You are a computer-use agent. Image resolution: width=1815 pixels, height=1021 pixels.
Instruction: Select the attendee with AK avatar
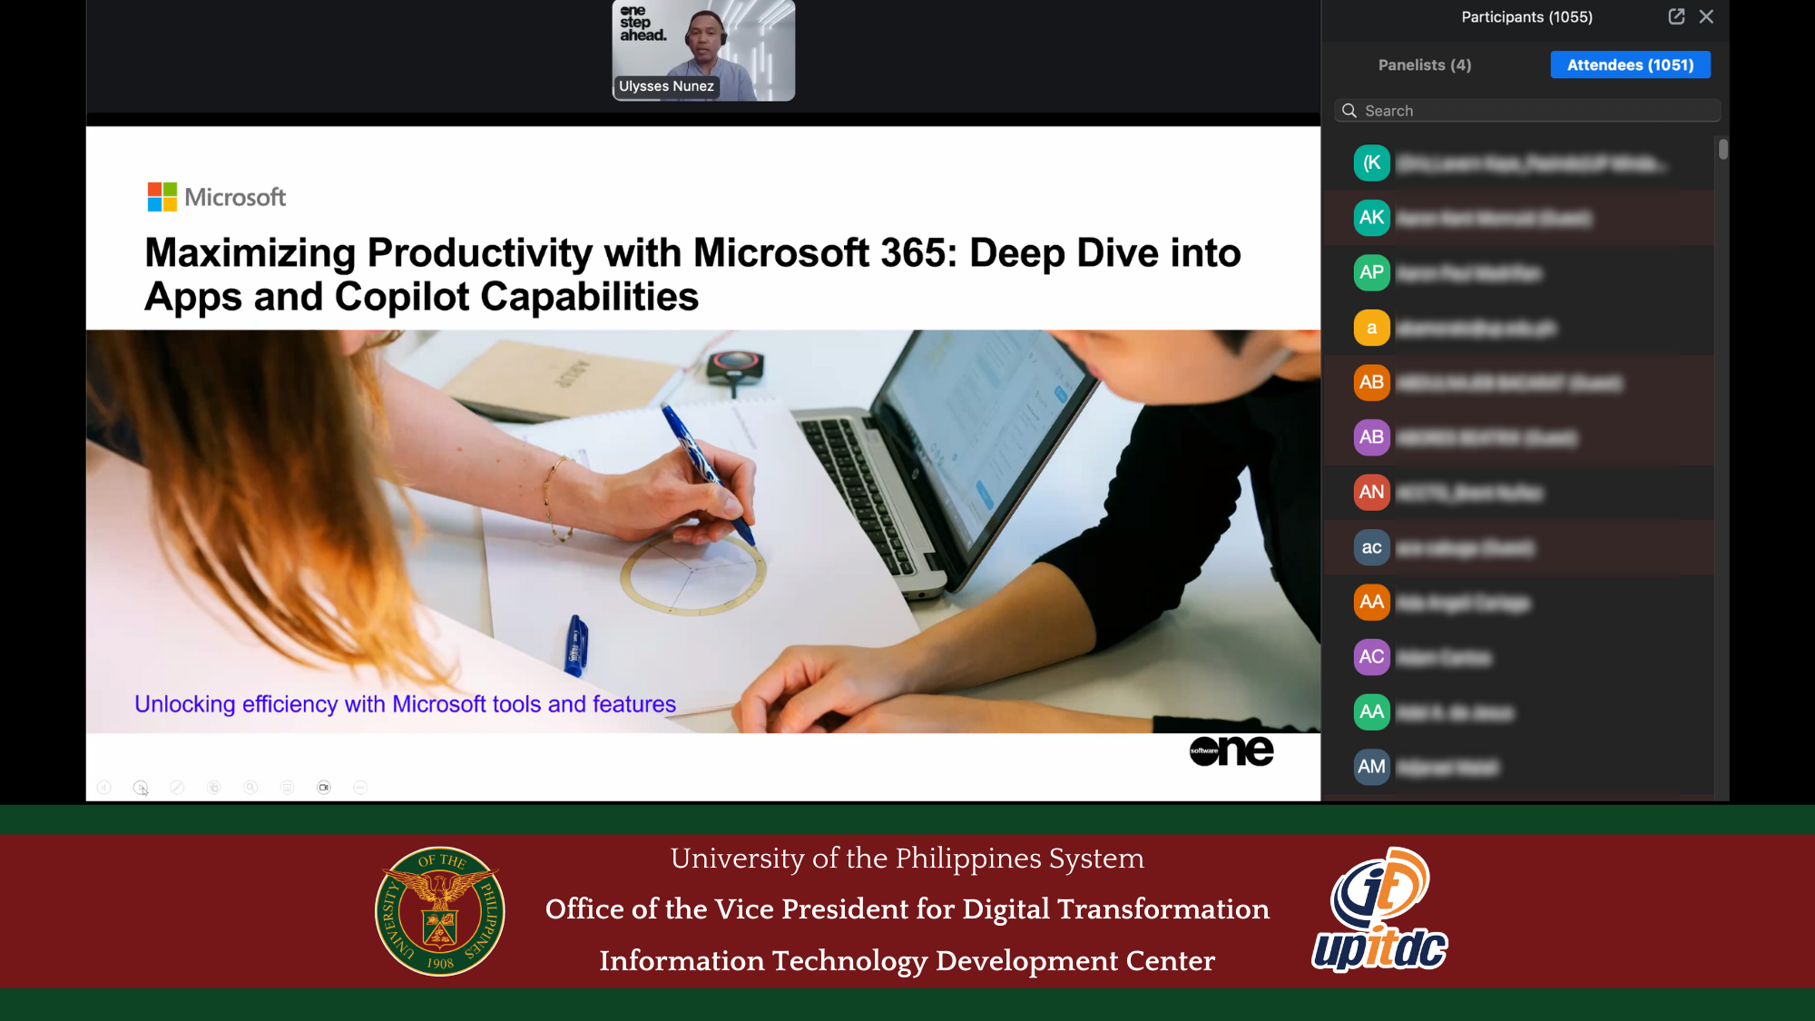[1519, 218]
